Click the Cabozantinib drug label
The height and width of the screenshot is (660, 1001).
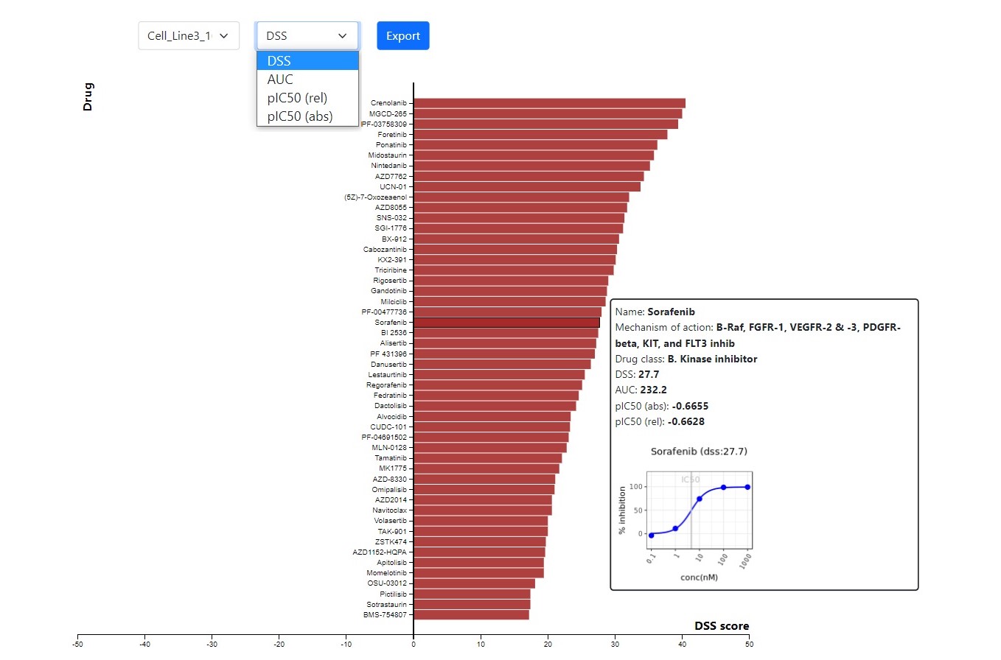[384, 250]
